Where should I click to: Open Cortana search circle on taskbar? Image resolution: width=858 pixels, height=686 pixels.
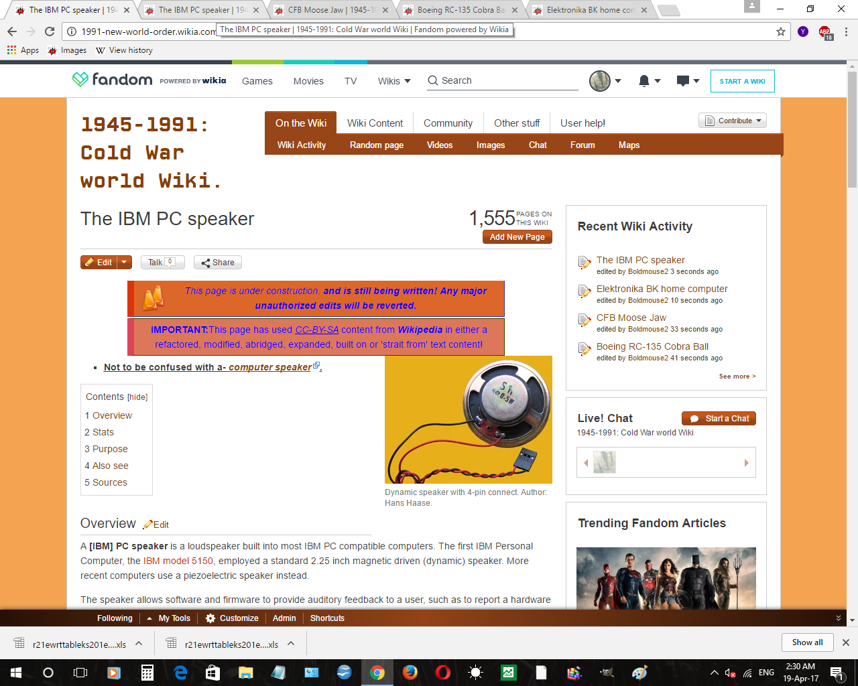[48, 673]
